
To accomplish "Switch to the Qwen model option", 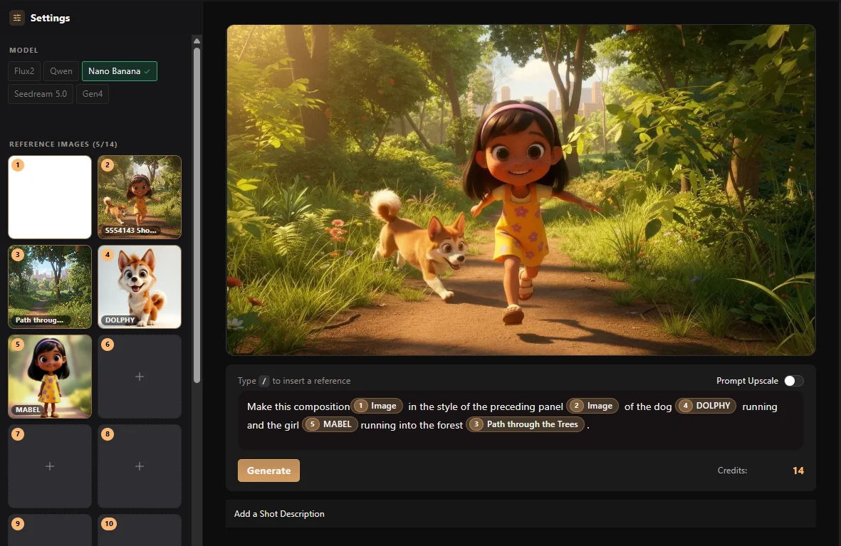I will (x=61, y=71).
